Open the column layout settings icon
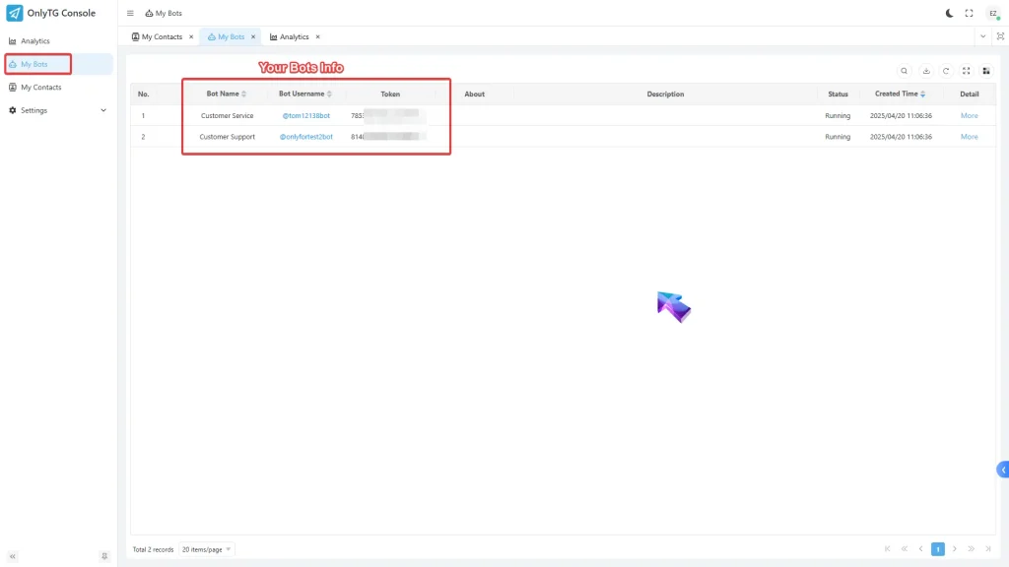The height and width of the screenshot is (567, 1009). pos(986,71)
